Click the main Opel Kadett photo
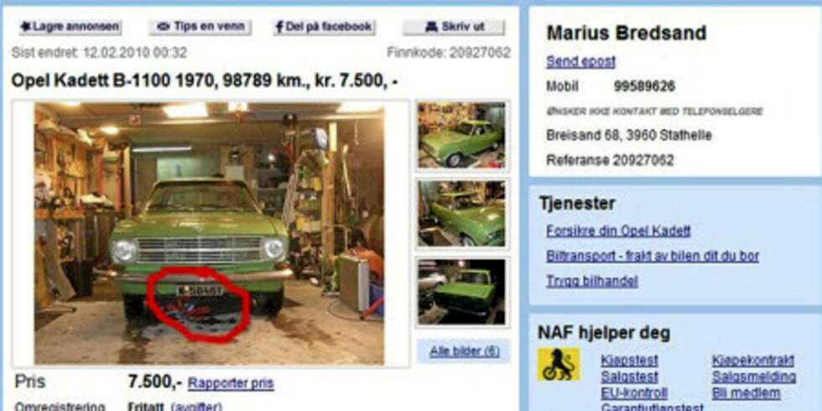The width and height of the screenshot is (822, 411). pos(209,233)
